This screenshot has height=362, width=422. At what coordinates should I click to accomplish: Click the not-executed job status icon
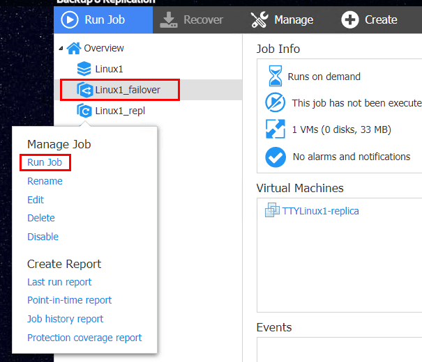[x=275, y=102]
